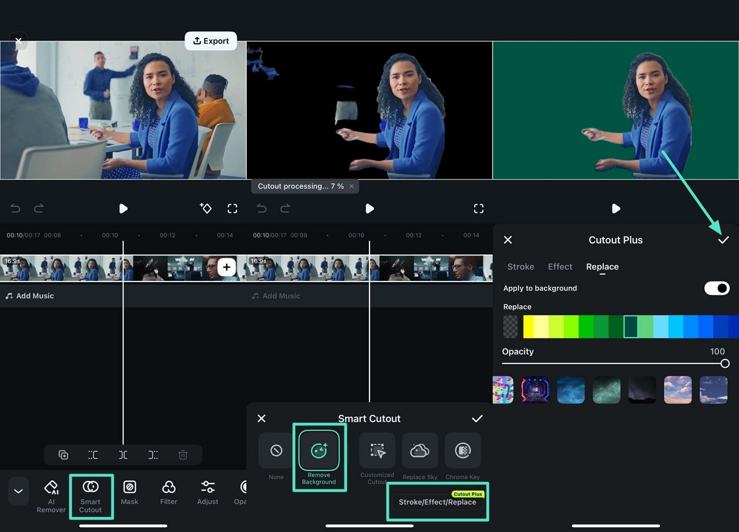This screenshot has width=739, height=532.
Task: Close the Cutout Plus panel
Action: [508, 240]
